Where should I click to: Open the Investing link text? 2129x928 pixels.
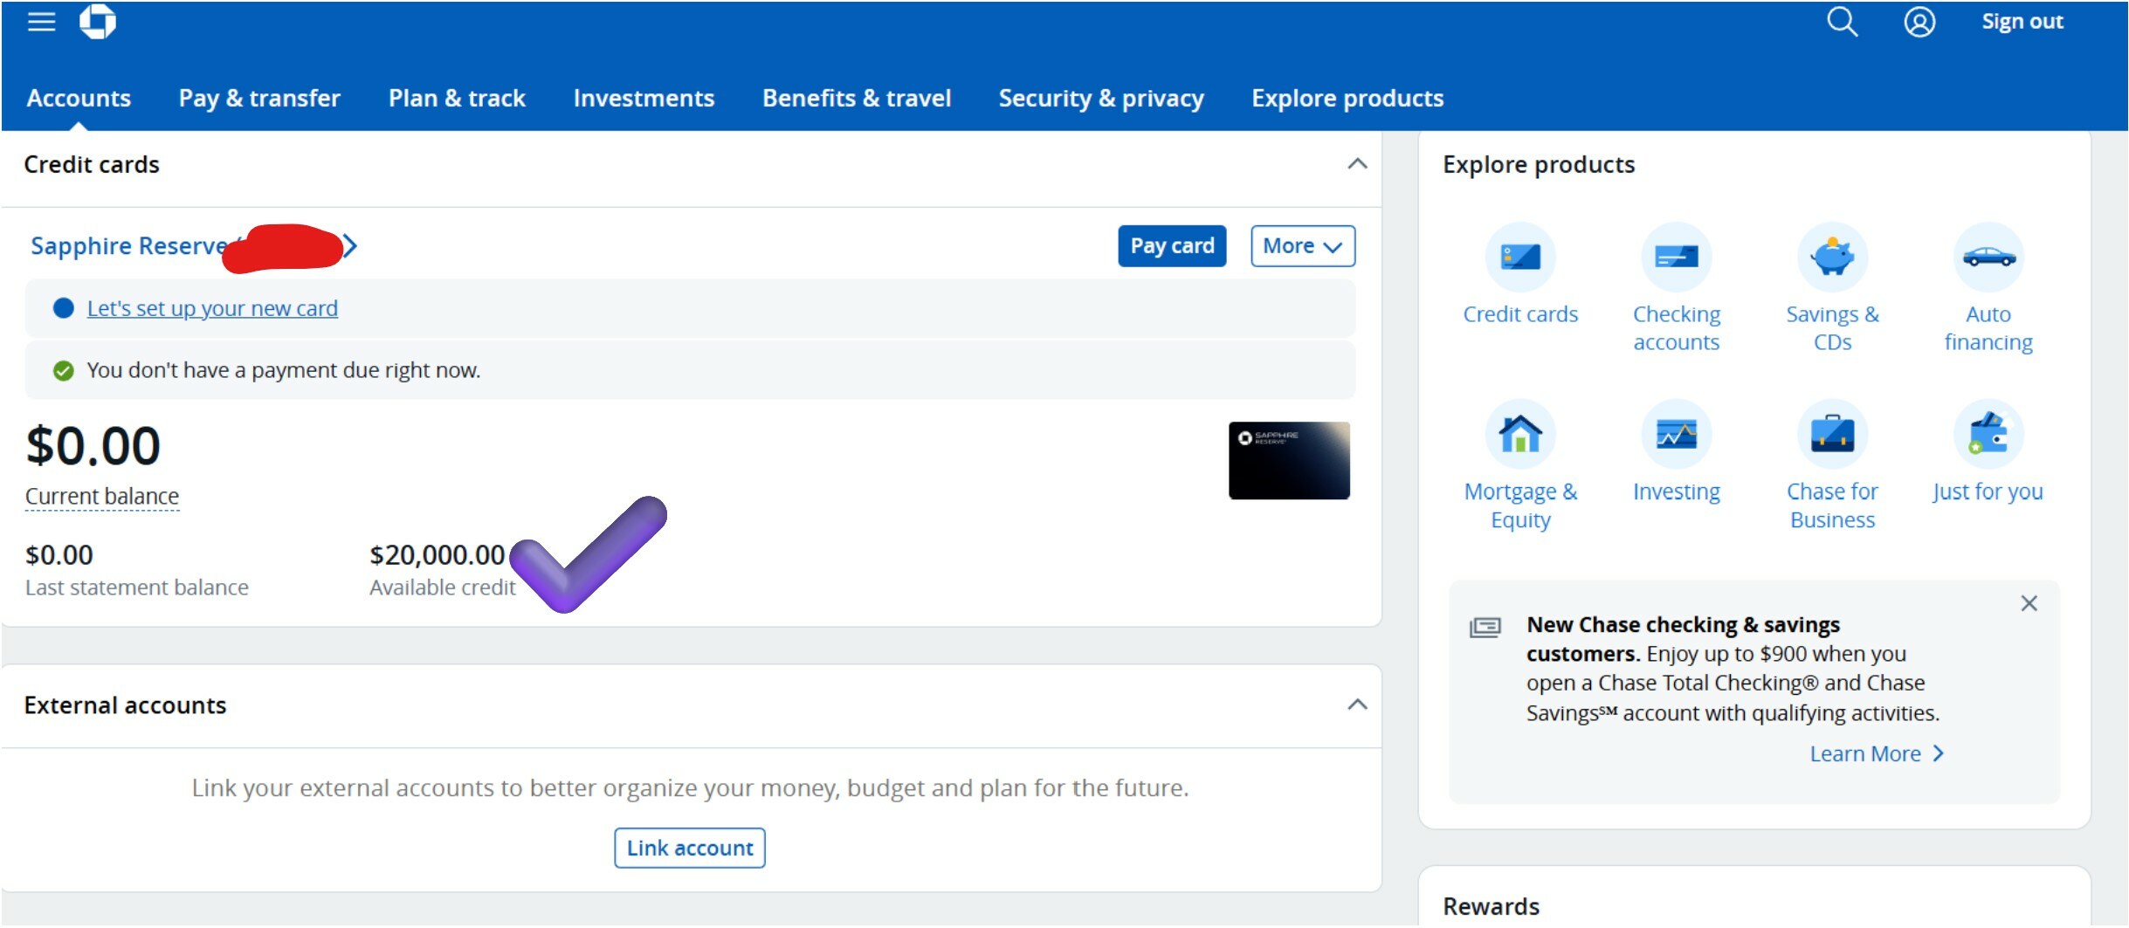tap(1676, 491)
